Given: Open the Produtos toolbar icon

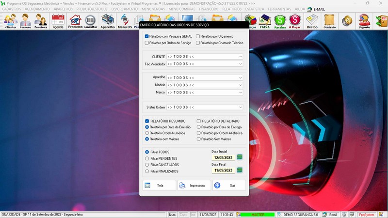Looking at the screenshot, I should point(75,21).
